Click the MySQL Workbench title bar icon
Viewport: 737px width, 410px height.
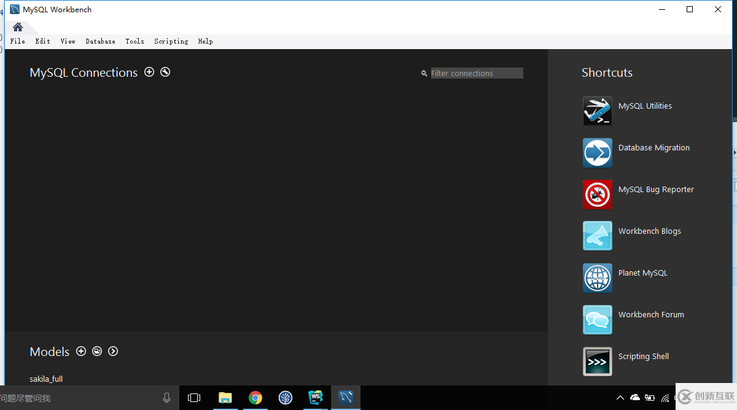[x=15, y=9]
